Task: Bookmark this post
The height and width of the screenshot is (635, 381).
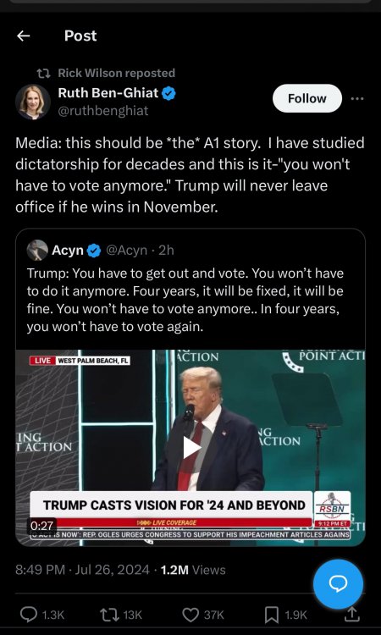Action: tap(271, 616)
